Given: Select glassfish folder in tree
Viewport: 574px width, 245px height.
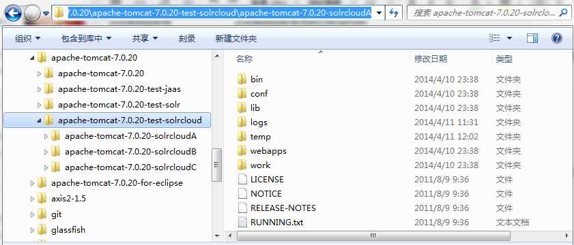Looking at the screenshot, I should tap(68, 229).
